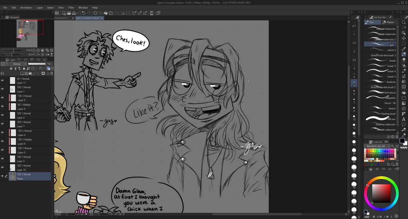Toggle visibility of Layer 4
The width and height of the screenshot is (408, 219).
point(2,133)
